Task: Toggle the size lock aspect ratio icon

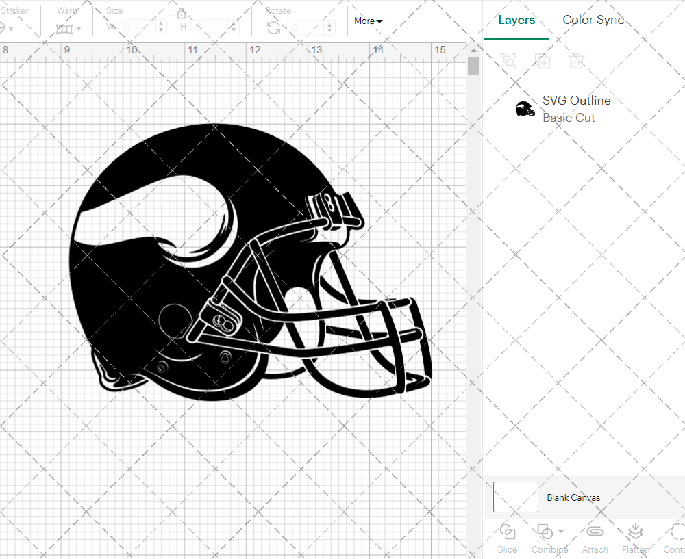Action: pos(181,14)
